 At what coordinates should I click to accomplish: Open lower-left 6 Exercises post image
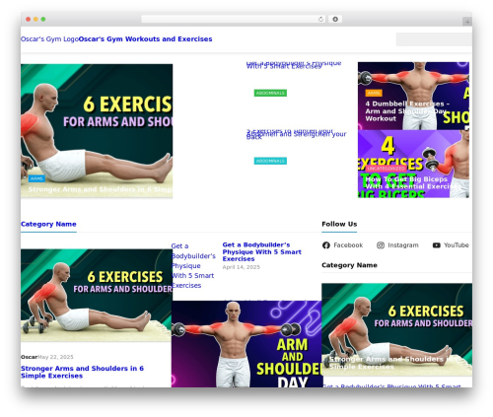pyautogui.click(x=97, y=295)
